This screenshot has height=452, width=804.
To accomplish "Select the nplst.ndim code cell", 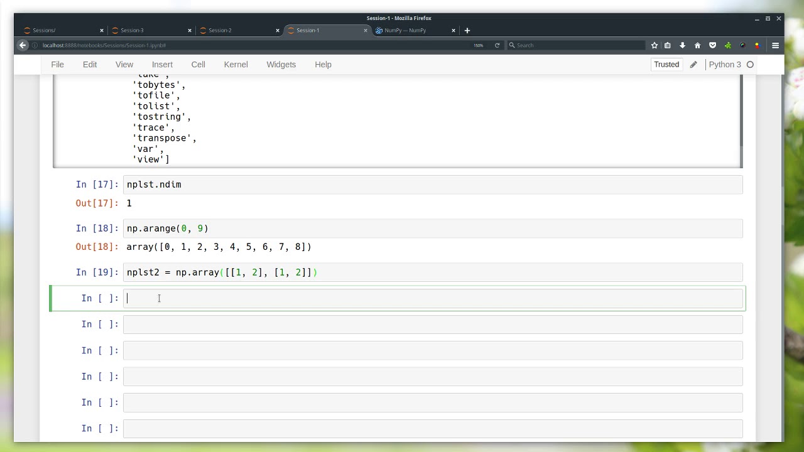I will [433, 185].
